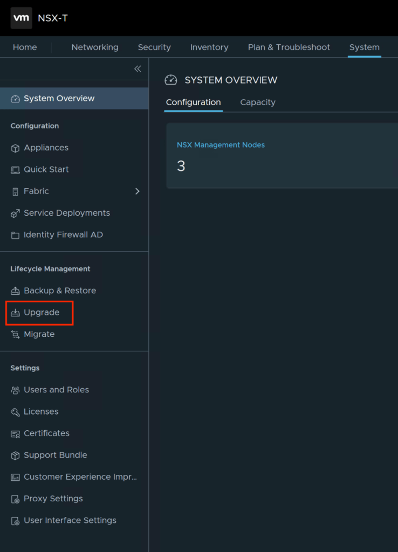Click the Certificates icon in Settings
The height and width of the screenshot is (552, 398).
point(15,434)
